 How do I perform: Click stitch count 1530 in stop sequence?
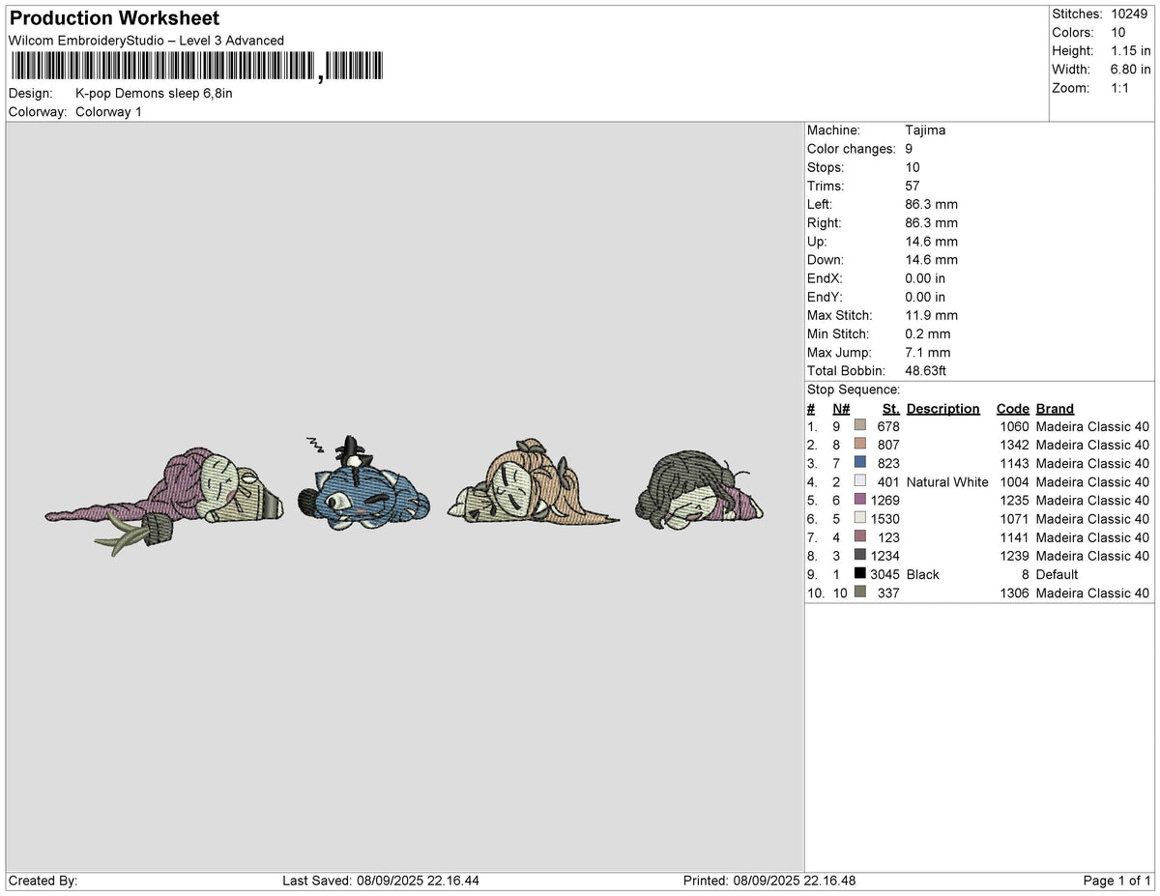[884, 519]
